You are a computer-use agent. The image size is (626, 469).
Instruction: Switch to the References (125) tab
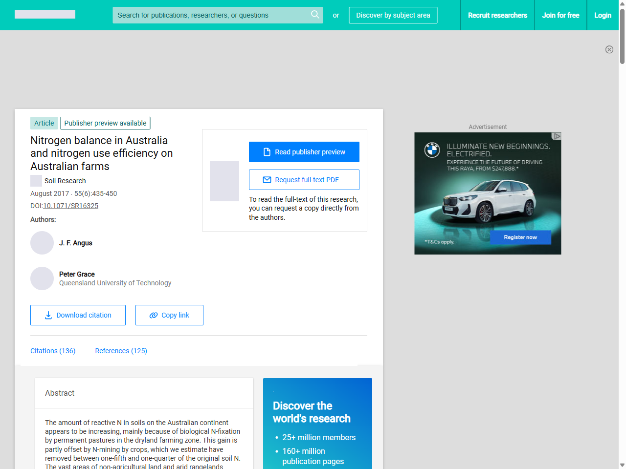click(x=121, y=351)
